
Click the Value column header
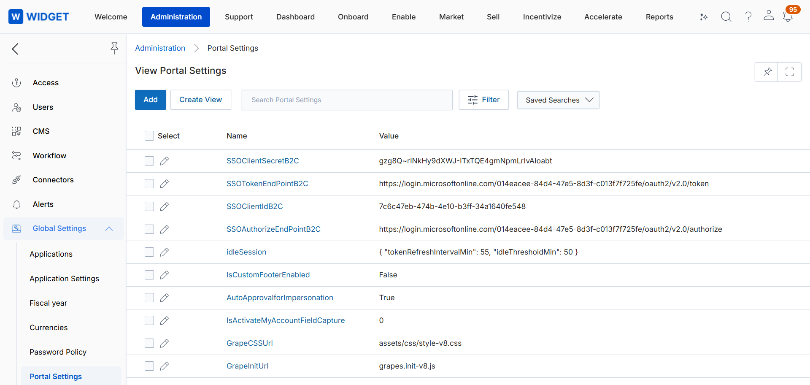tap(389, 136)
